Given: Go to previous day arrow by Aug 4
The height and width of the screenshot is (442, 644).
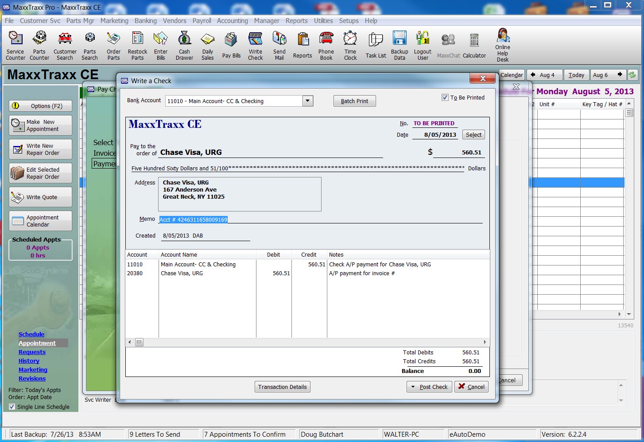Looking at the screenshot, I should 533,75.
